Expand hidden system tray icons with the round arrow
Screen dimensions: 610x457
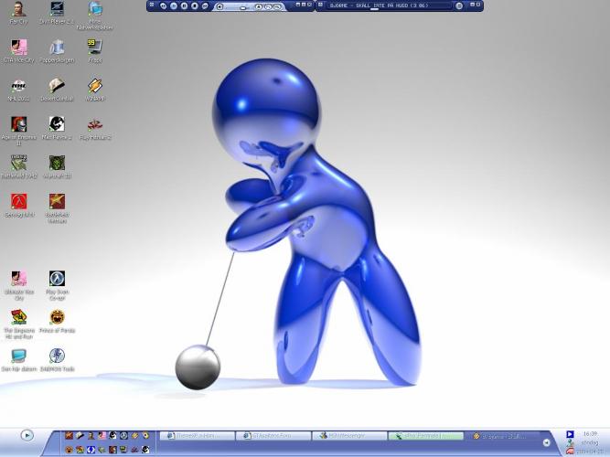point(547,442)
